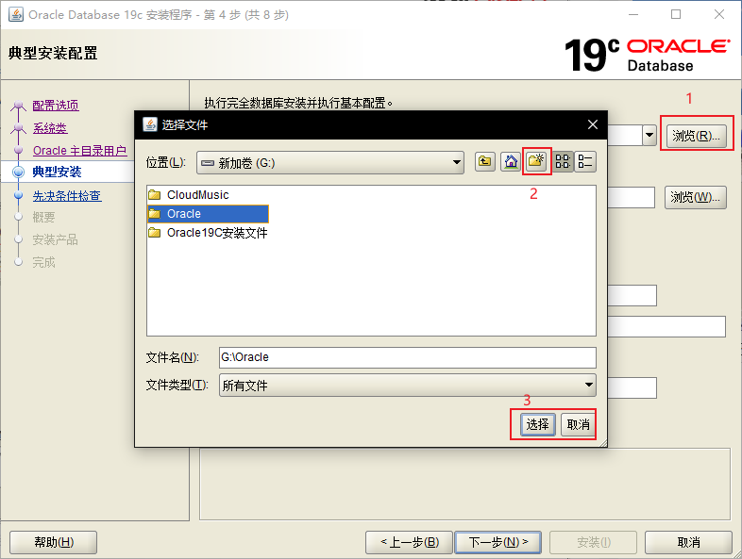The image size is (742, 559).
Task: Select the 典型安装 step
Action: click(x=57, y=172)
